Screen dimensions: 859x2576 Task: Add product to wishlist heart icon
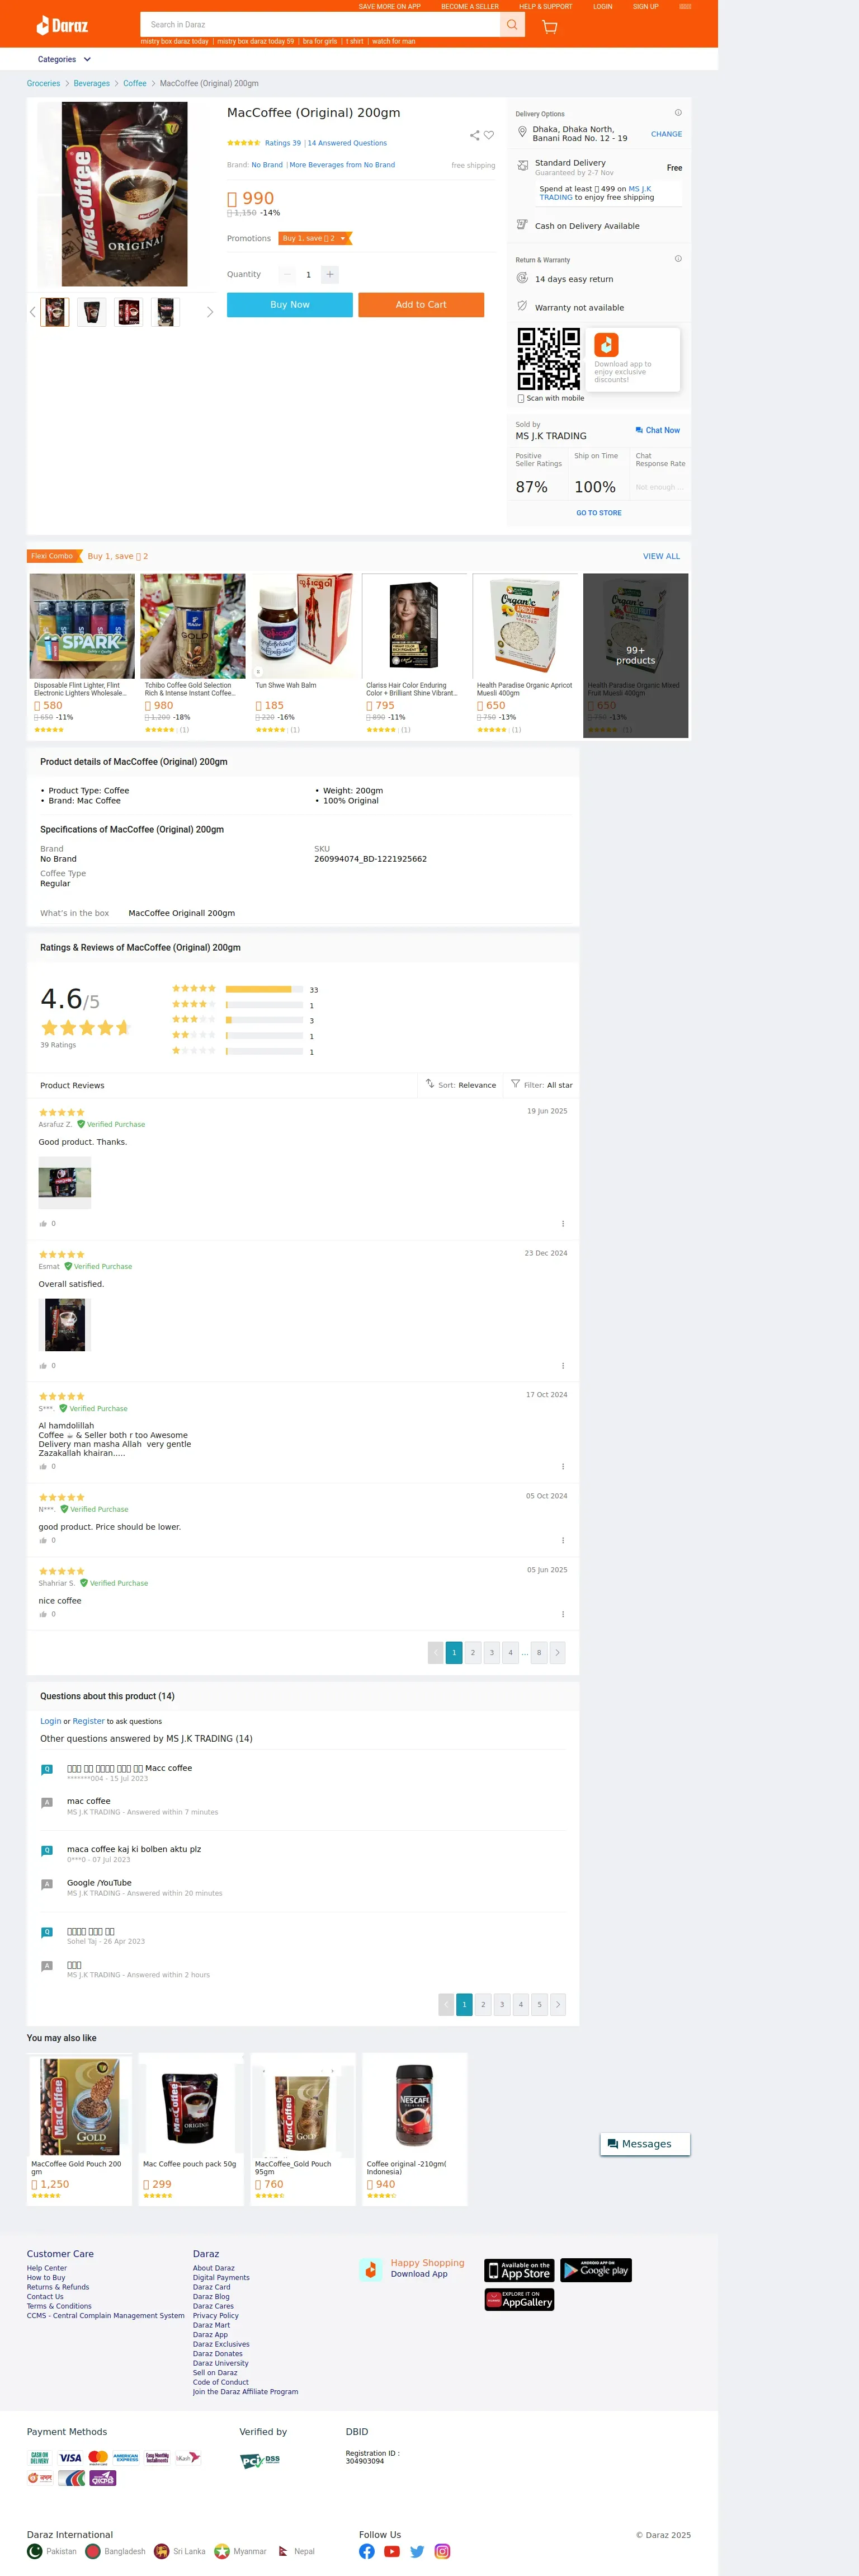point(489,135)
